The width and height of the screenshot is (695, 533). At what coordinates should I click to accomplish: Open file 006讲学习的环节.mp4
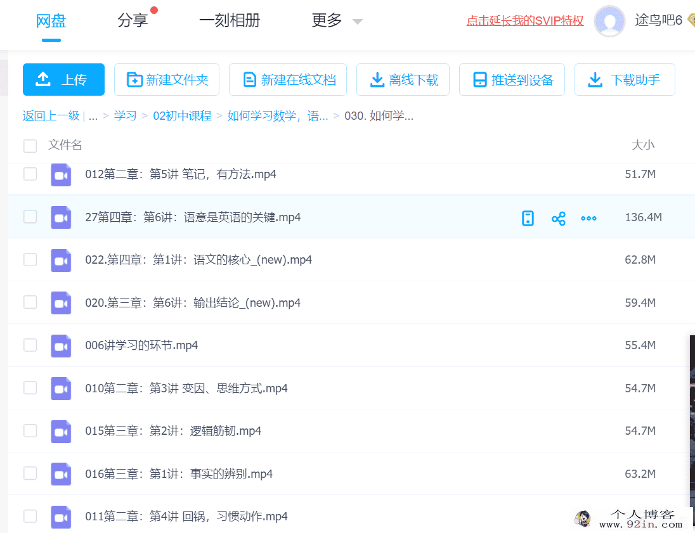(x=141, y=345)
